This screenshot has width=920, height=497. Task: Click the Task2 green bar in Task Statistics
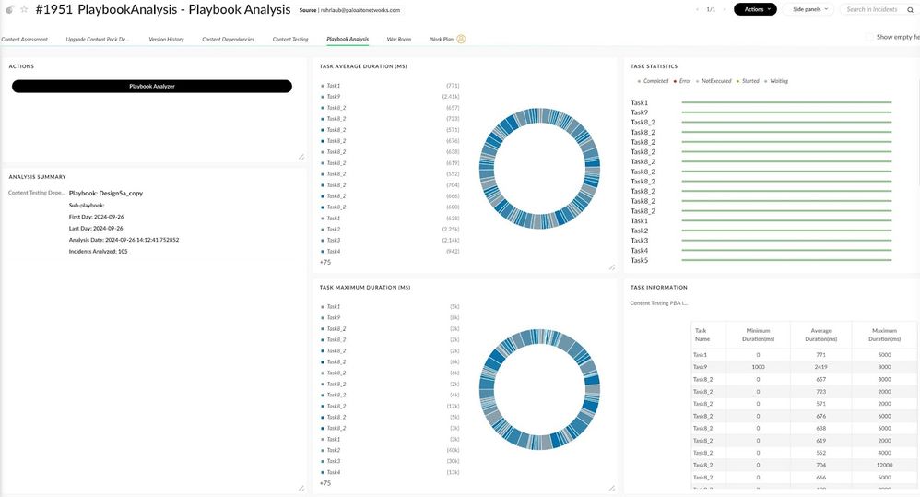[786, 231]
